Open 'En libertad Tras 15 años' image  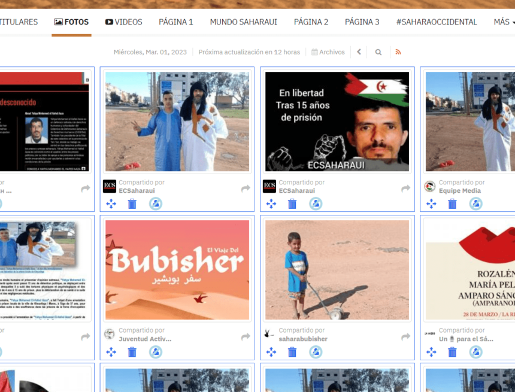[x=337, y=121]
